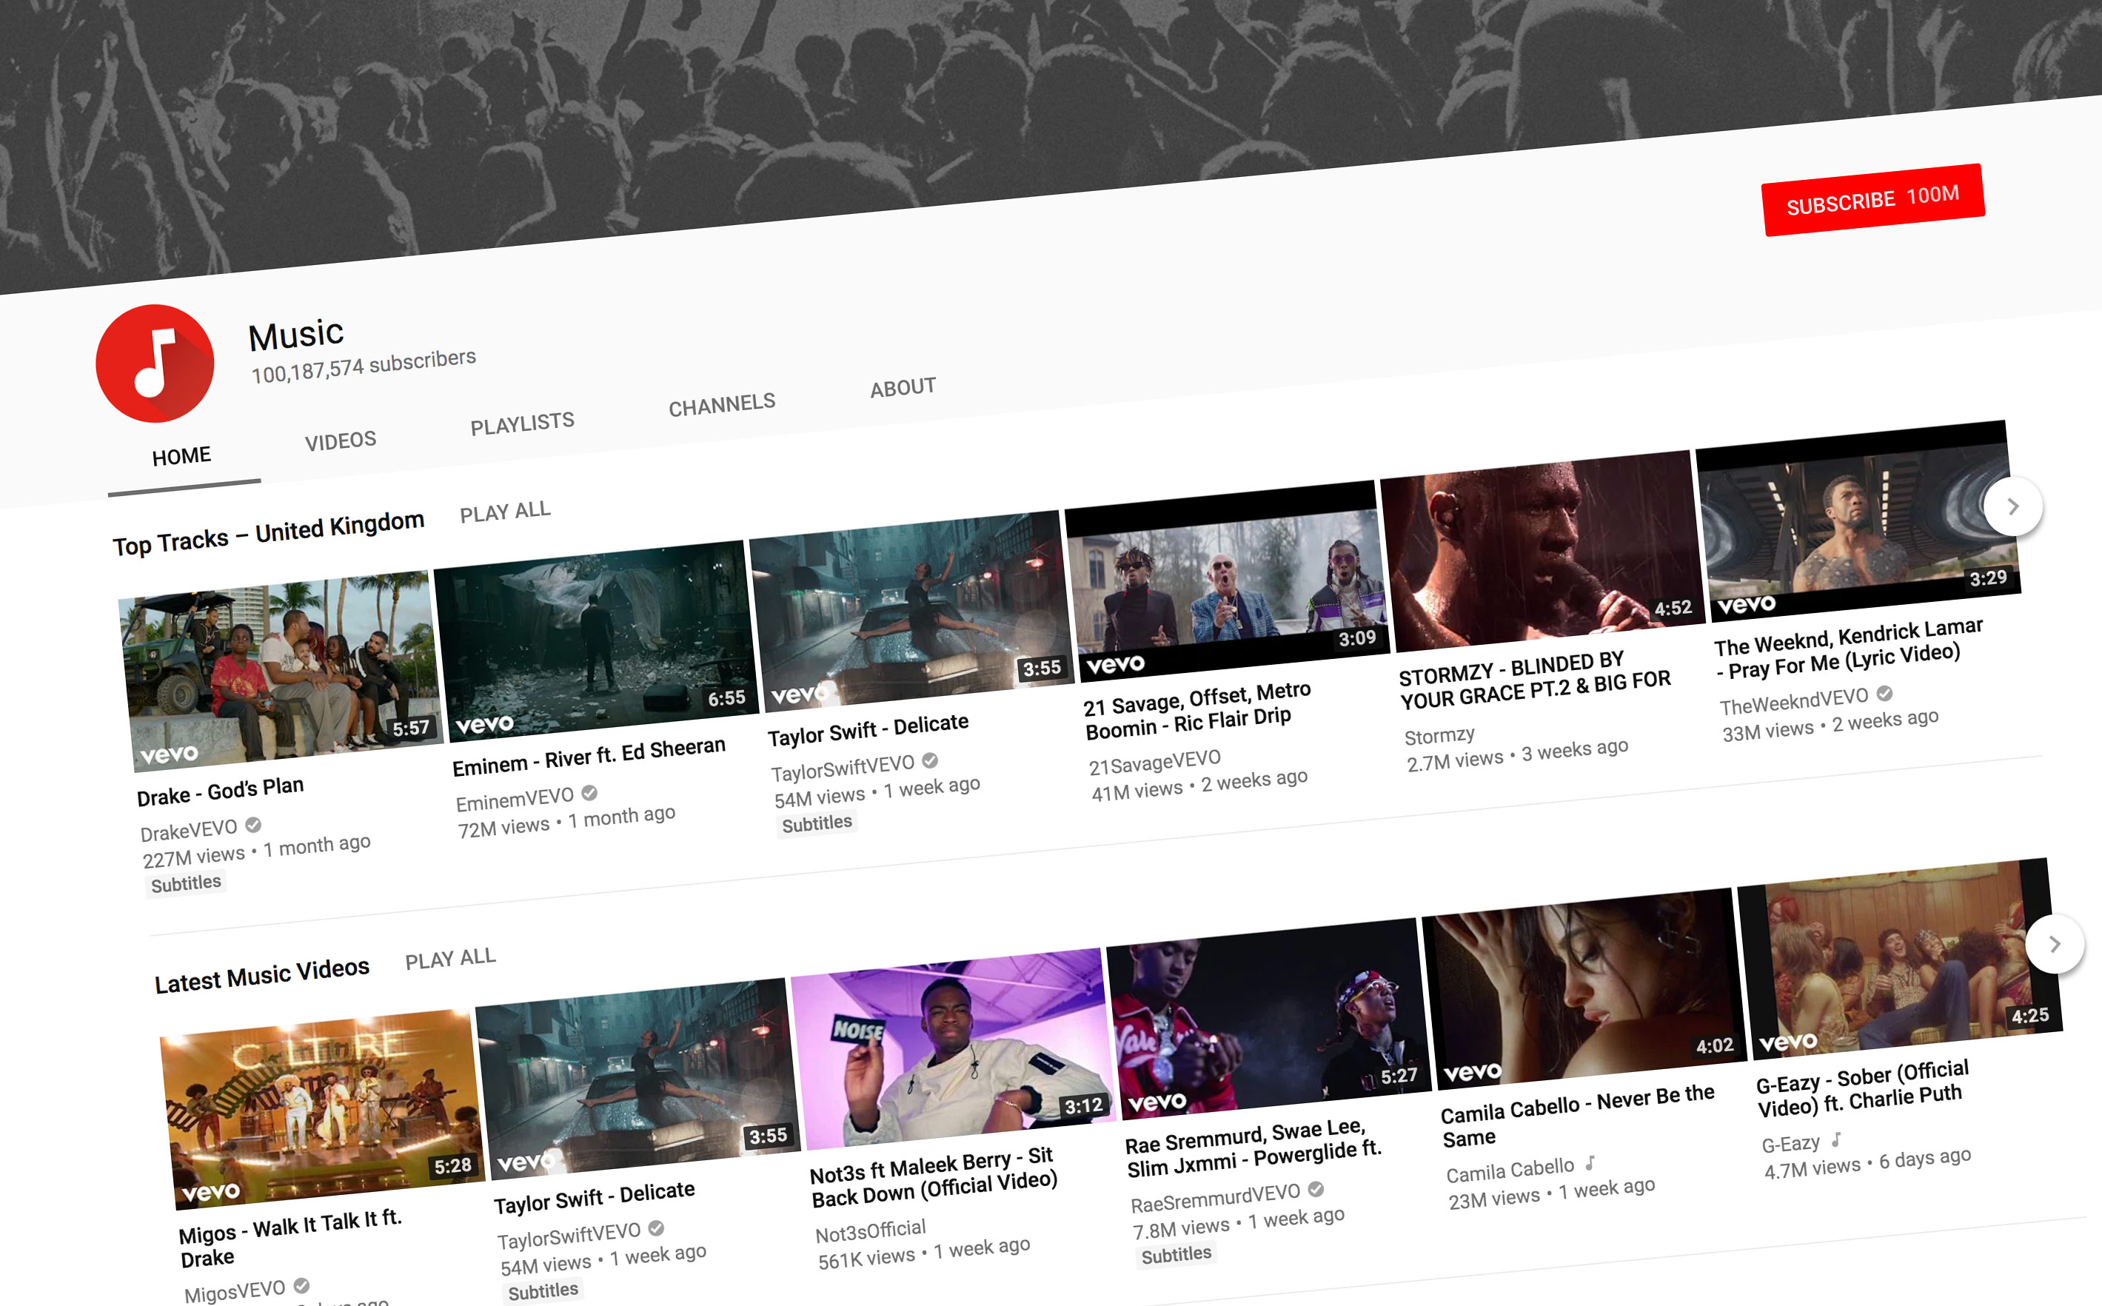Go to the CHANNELS tab
The height and width of the screenshot is (1306, 2102).
(722, 404)
